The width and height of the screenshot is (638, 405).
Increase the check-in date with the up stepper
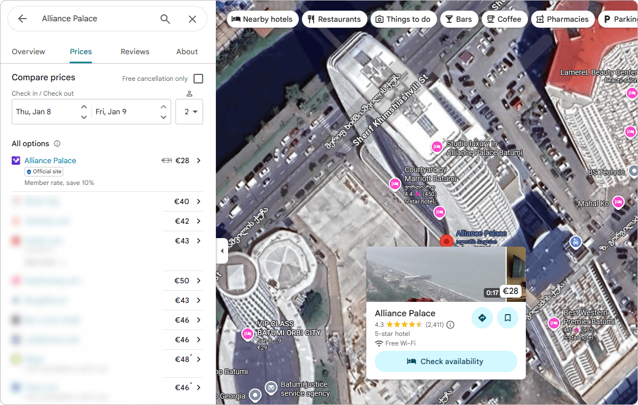(83, 107)
